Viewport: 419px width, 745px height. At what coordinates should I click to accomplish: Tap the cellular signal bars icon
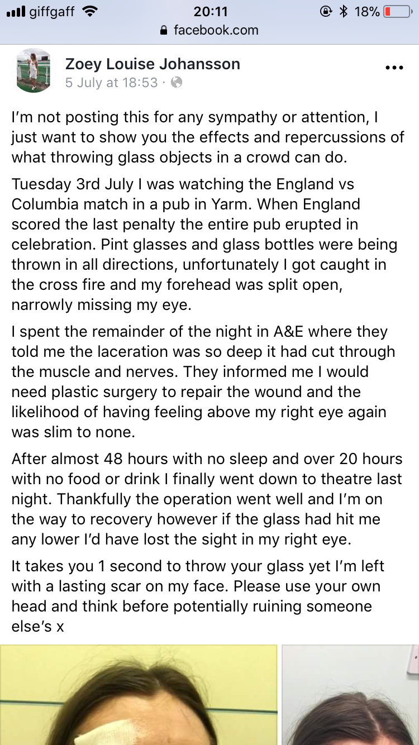point(16,12)
